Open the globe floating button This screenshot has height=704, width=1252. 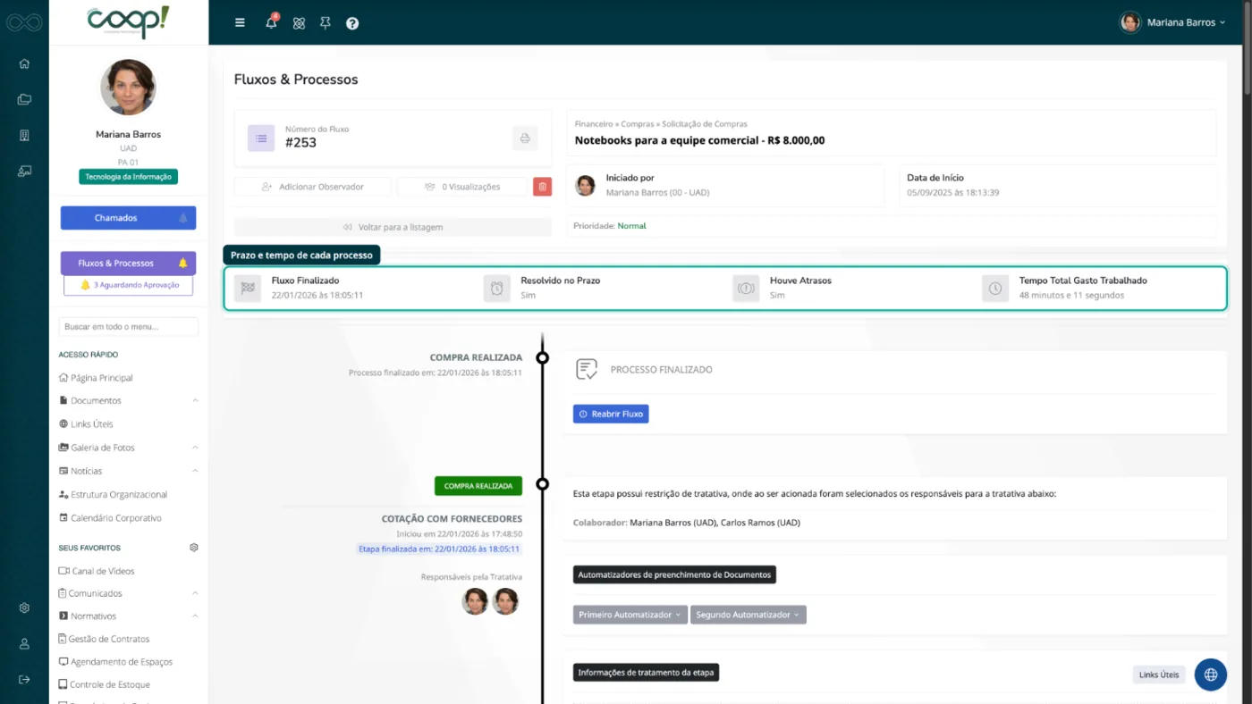(x=1211, y=675)
